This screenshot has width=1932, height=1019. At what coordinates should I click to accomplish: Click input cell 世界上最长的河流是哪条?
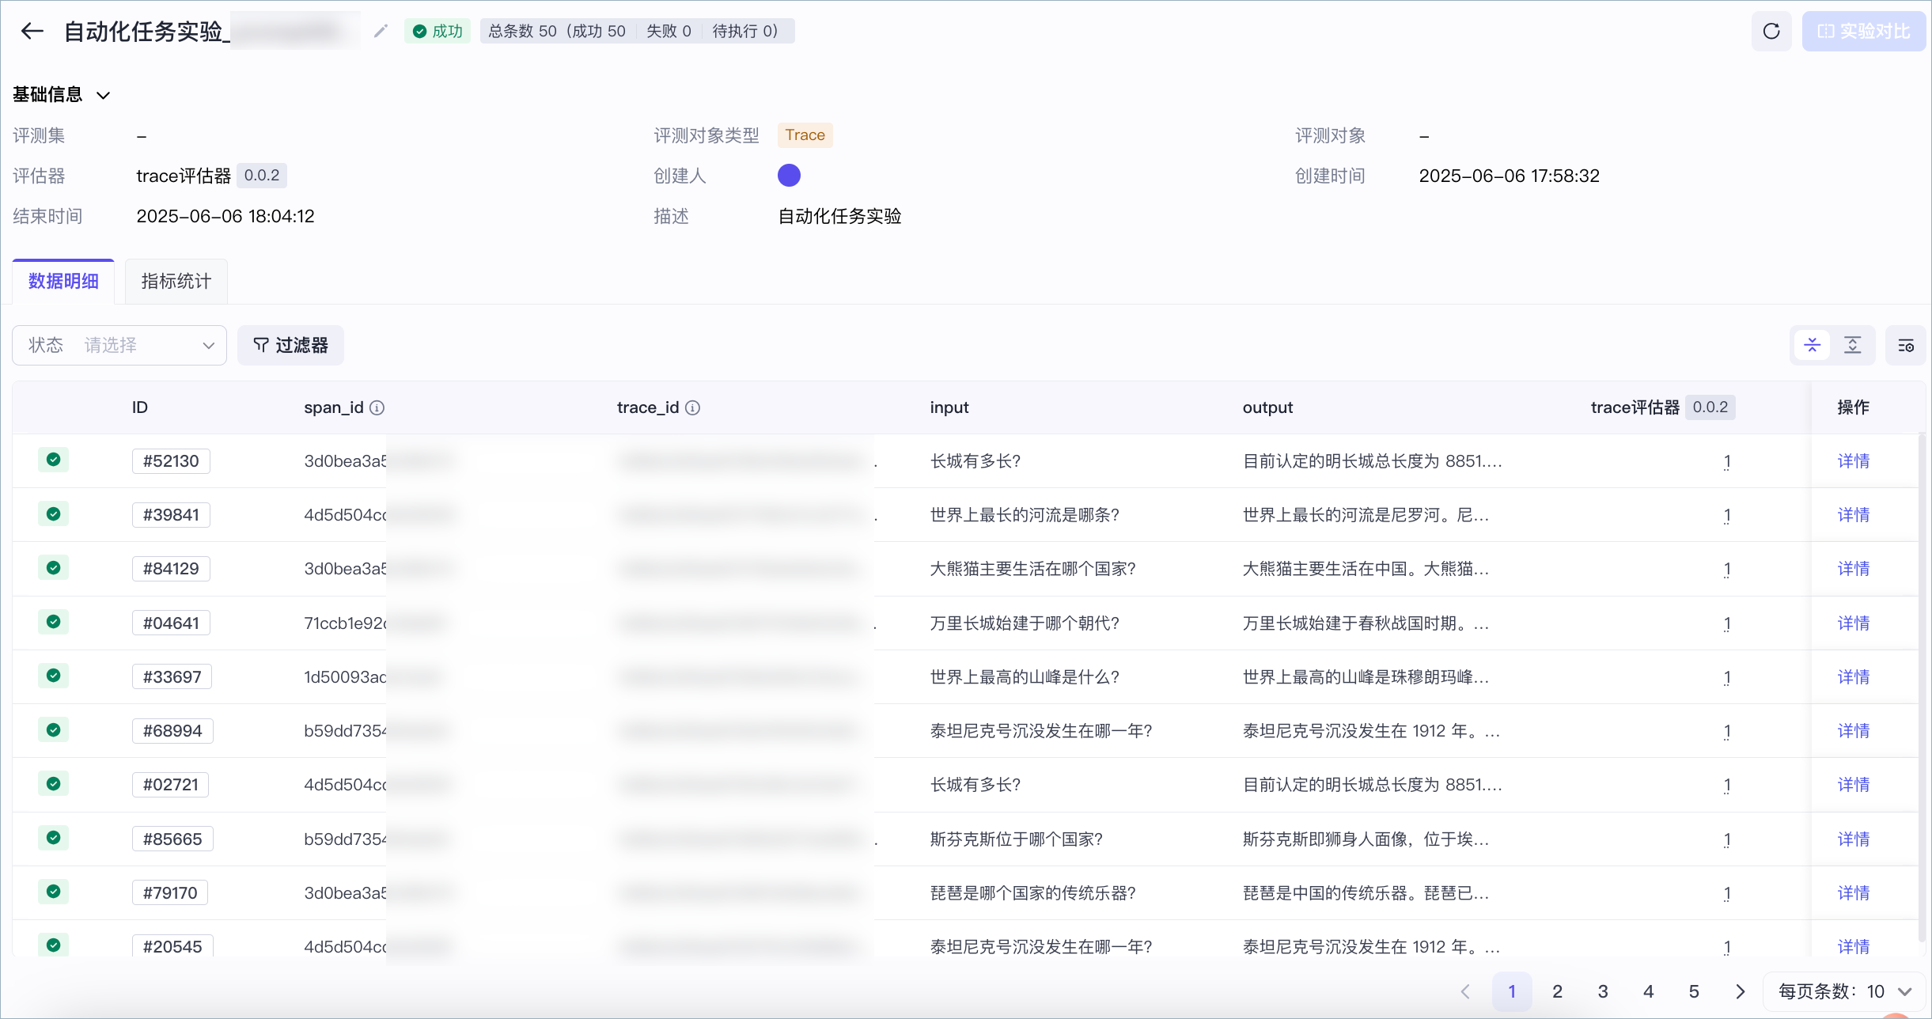pyautogui.click(x=1025, y=514)
